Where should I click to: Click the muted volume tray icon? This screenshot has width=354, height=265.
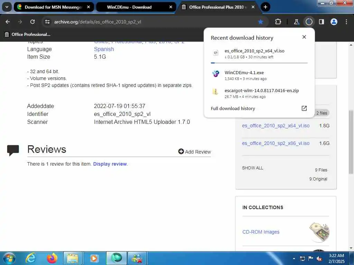tap(319, 259)
